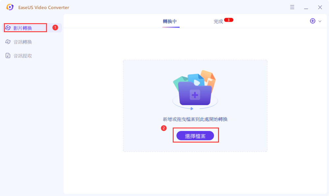
Task: Click the 選擇檔案 button
Action: [x=195, y=135]
